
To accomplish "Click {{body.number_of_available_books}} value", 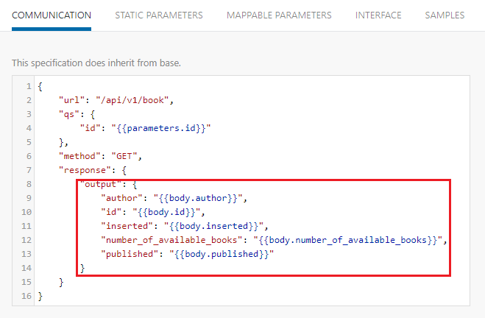I will pos(348,240).
